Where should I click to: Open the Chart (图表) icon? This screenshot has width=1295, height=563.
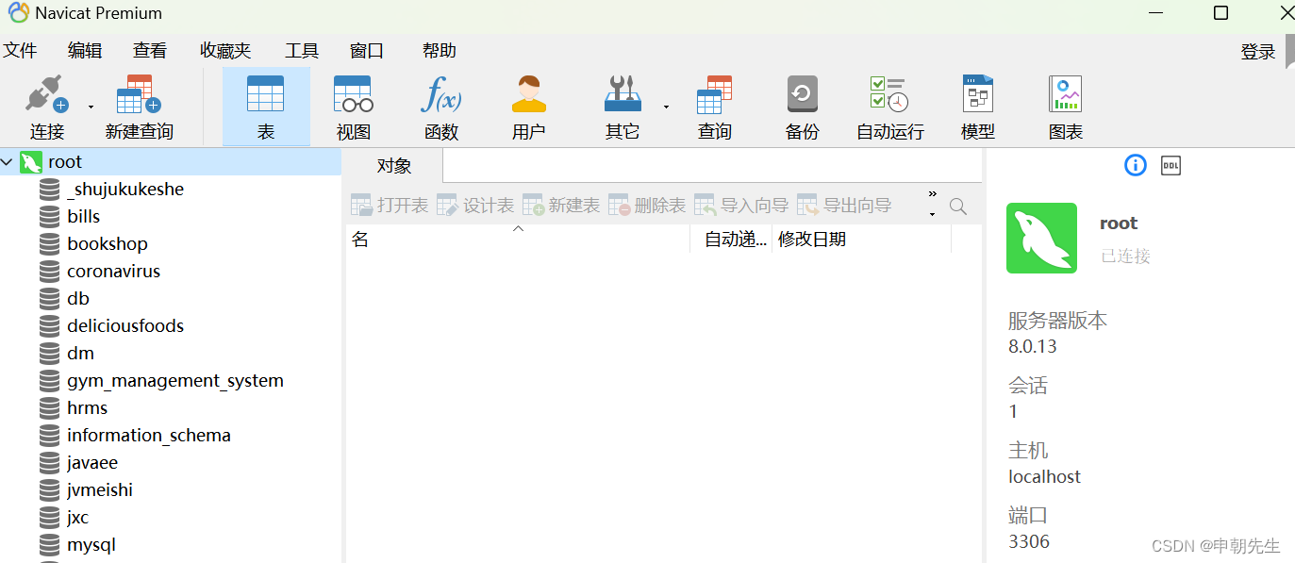[x=1066, y=94]
